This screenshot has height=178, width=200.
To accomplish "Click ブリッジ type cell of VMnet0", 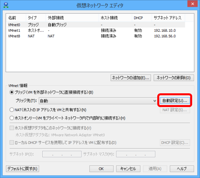I will pyautogui.click(x=33, y=25).
